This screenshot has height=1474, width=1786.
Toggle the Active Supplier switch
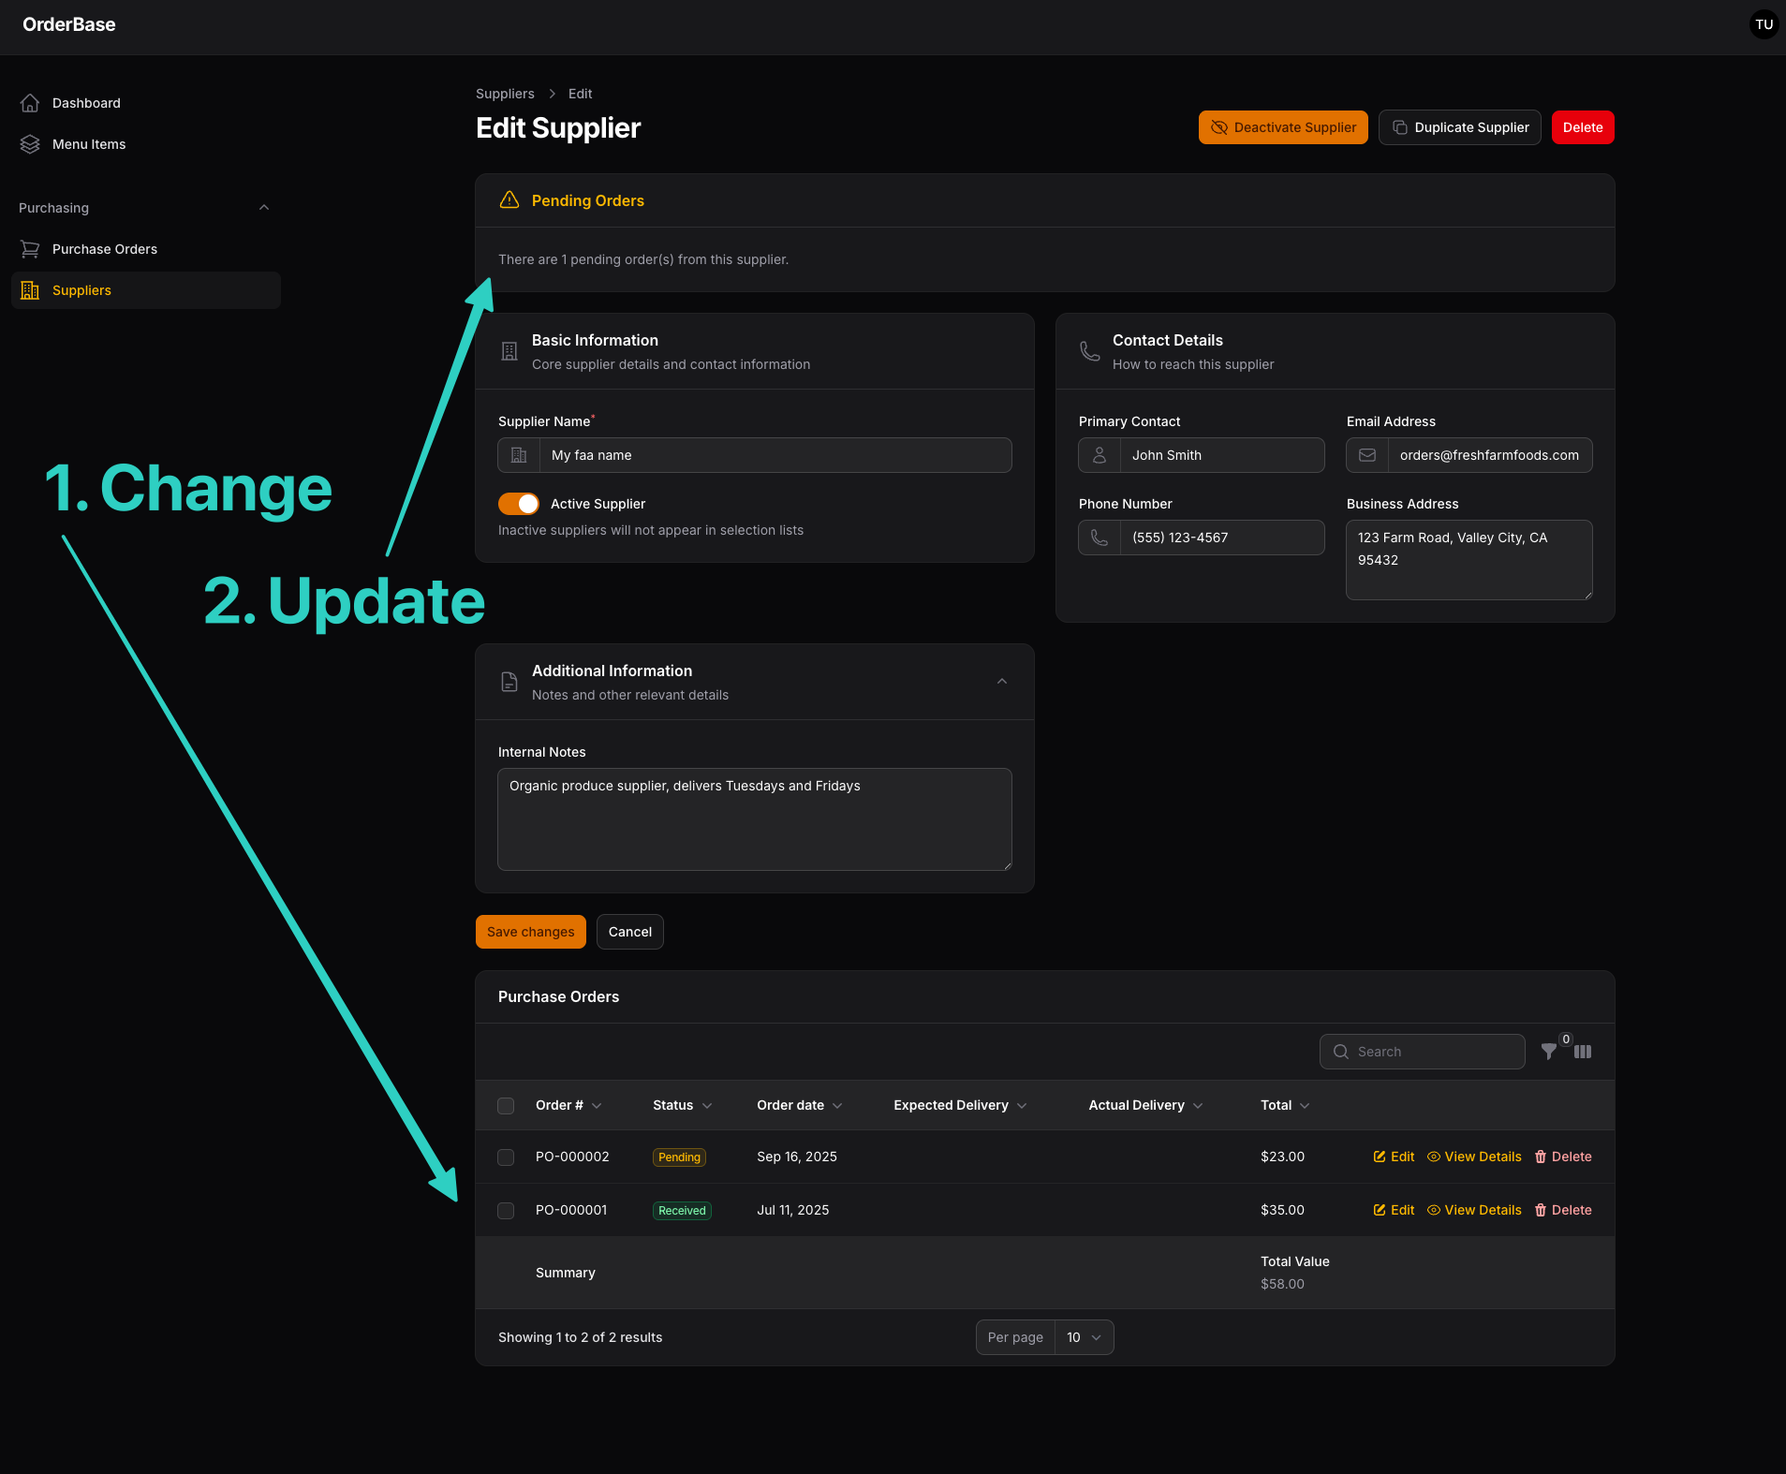tap(519, 503)
